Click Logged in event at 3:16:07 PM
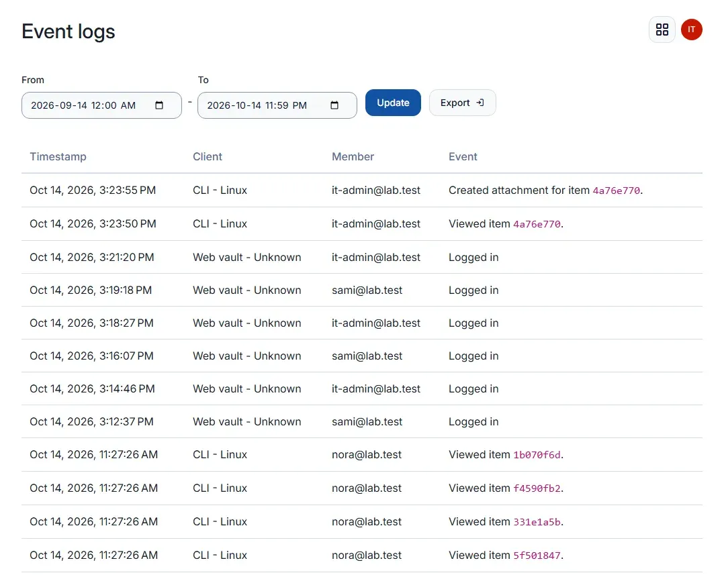Image resolution: width=724 pixels, height=577 pixels. coord(473,356)
